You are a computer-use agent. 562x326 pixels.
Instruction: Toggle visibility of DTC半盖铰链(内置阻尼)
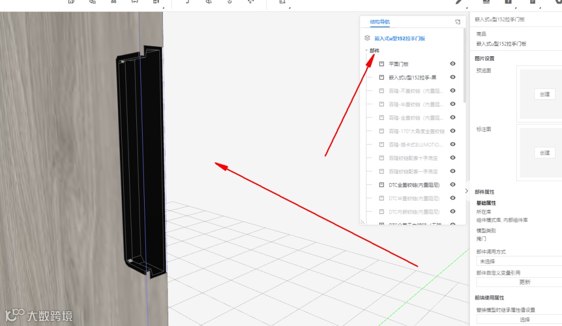coord(453,198)
